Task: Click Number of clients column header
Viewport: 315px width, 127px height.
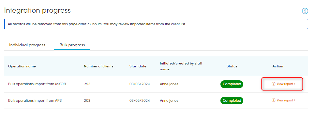Action: click(98, 66)
